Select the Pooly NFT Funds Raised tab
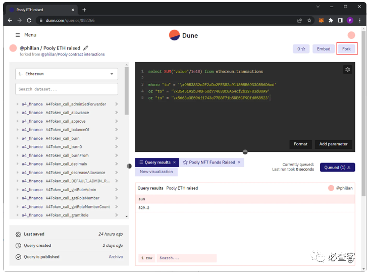The image size is (367, 273). [x=212, y=162]
